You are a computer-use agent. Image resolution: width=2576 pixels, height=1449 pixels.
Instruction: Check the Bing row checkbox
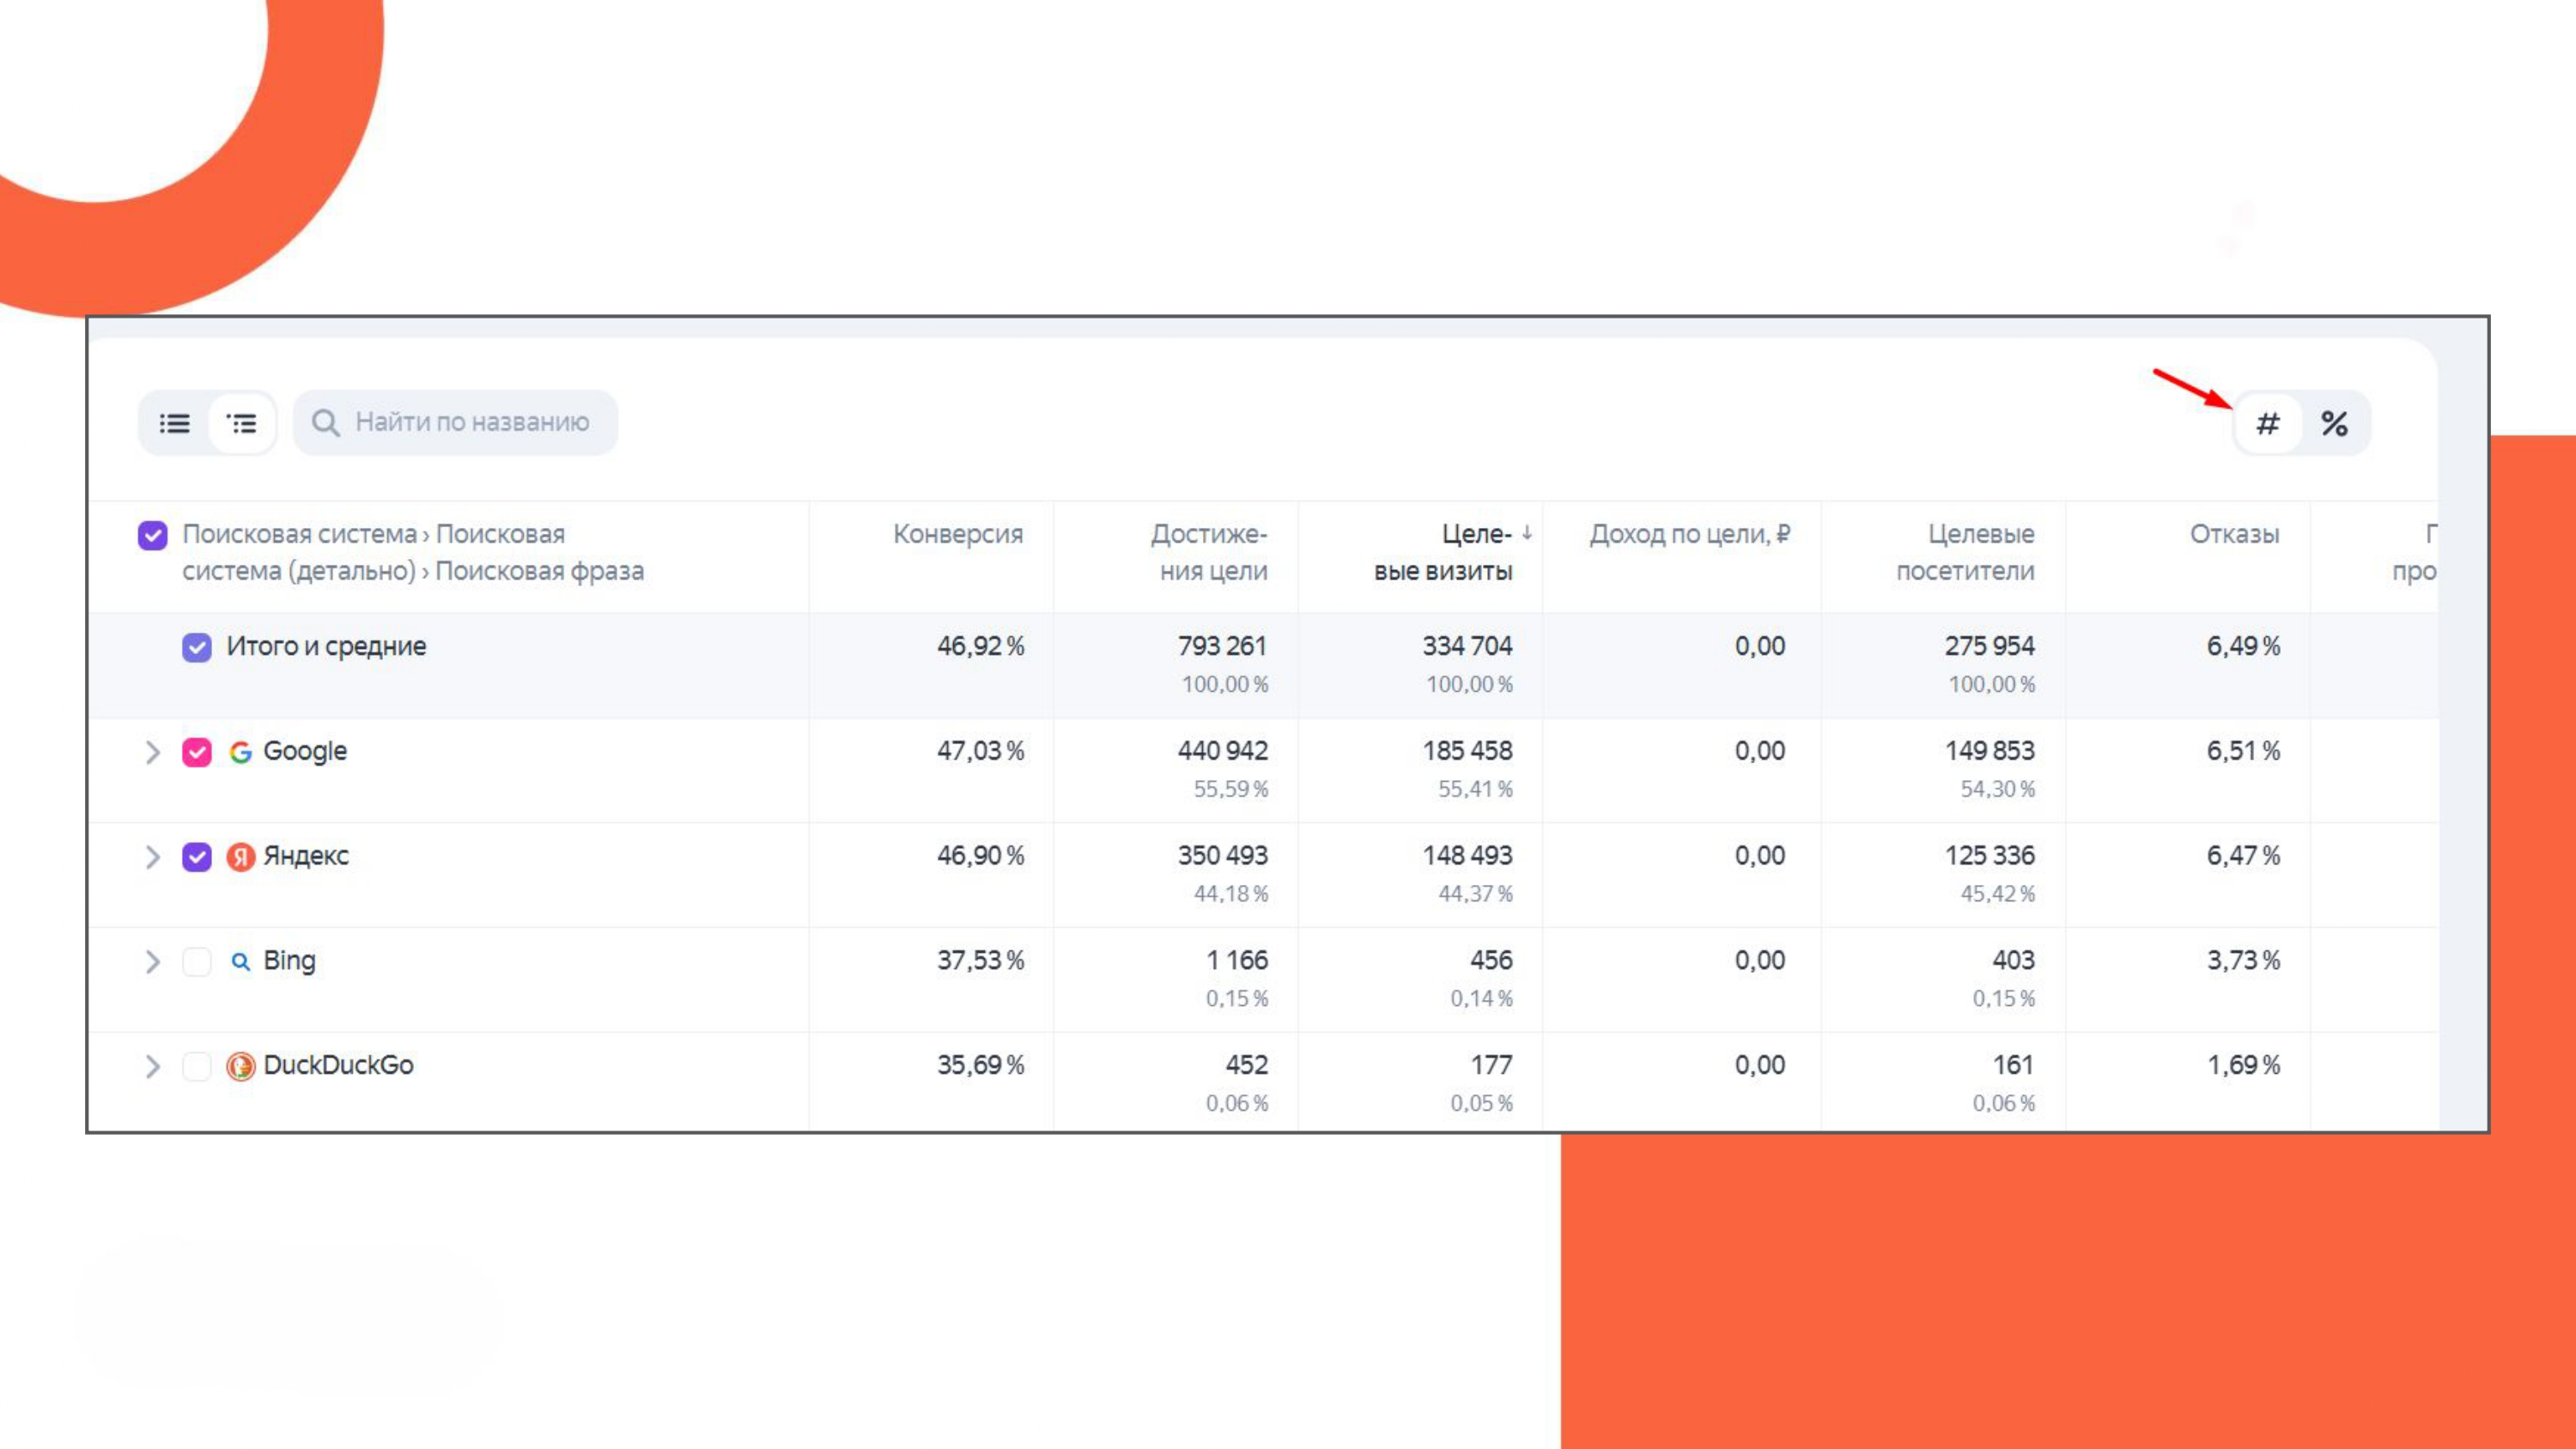click(197, 962)
